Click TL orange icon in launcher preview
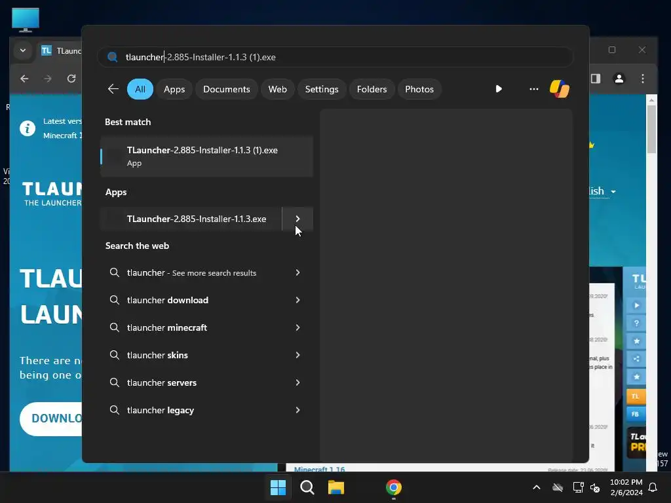 pyautogui.click(x=636, y=396)
